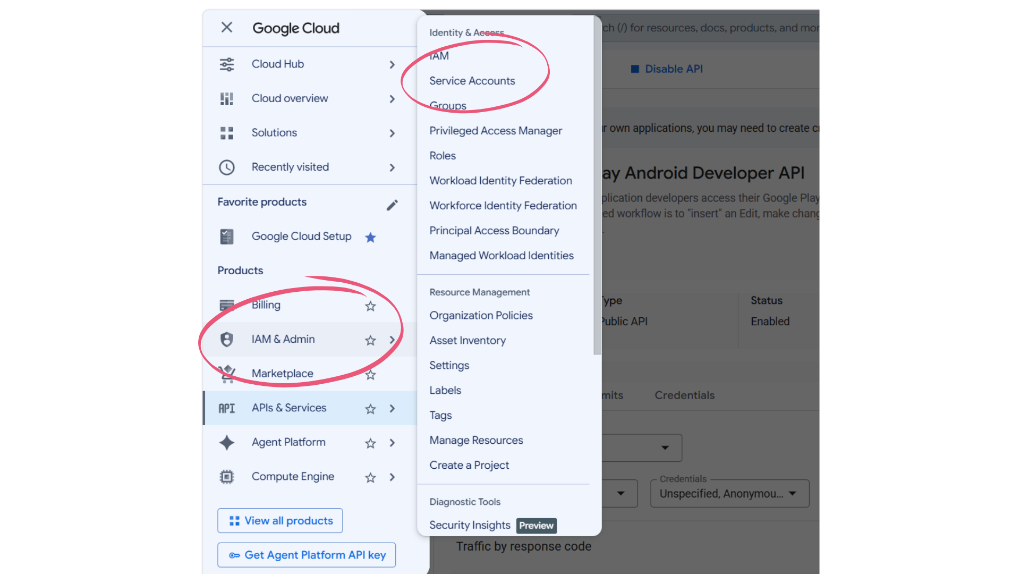Image resolution: width=1020 pixels, height=574 pixels.
Task: Select Manage Resources
Action: click(477, 441)
